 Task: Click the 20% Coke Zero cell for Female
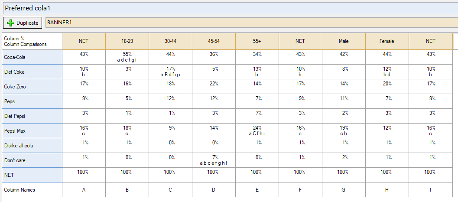coord(387,87)
